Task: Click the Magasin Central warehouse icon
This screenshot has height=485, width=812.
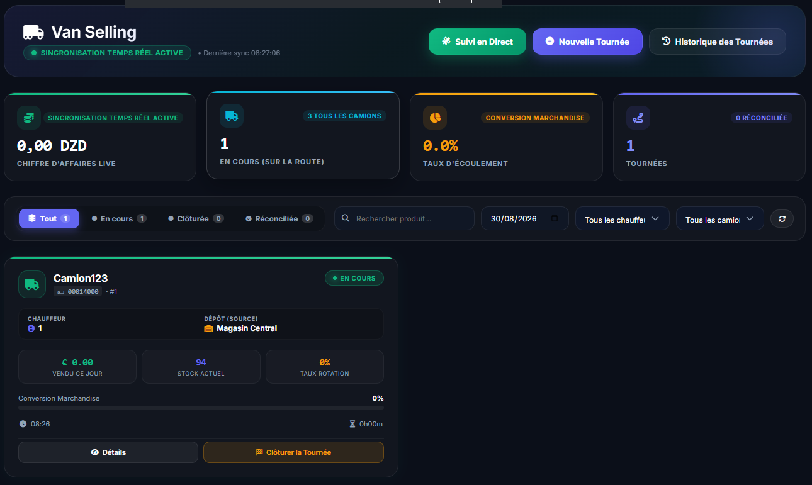Action: pos(209,328)
